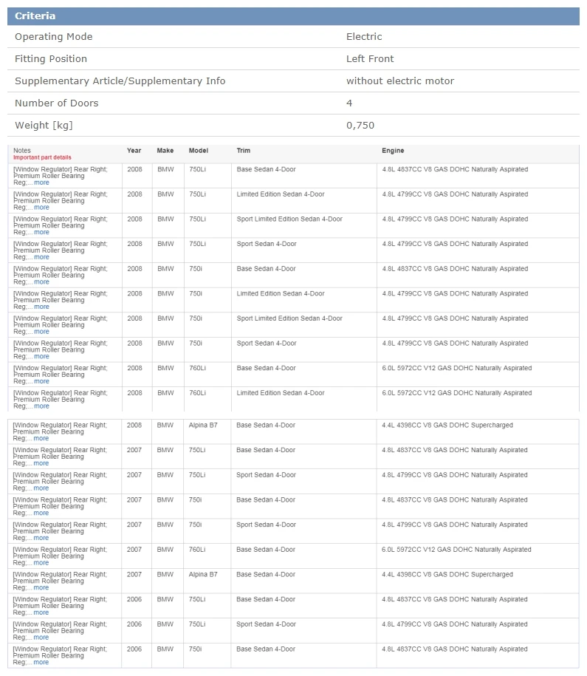This screenshot has height=676, width=587.
Task: Open 'more' link in the 2008 Alpina B7 row
Action: [41, 438]
